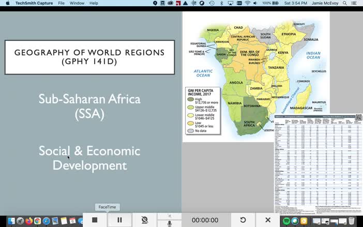Open the AirPlay display menu

pos(230,3)
